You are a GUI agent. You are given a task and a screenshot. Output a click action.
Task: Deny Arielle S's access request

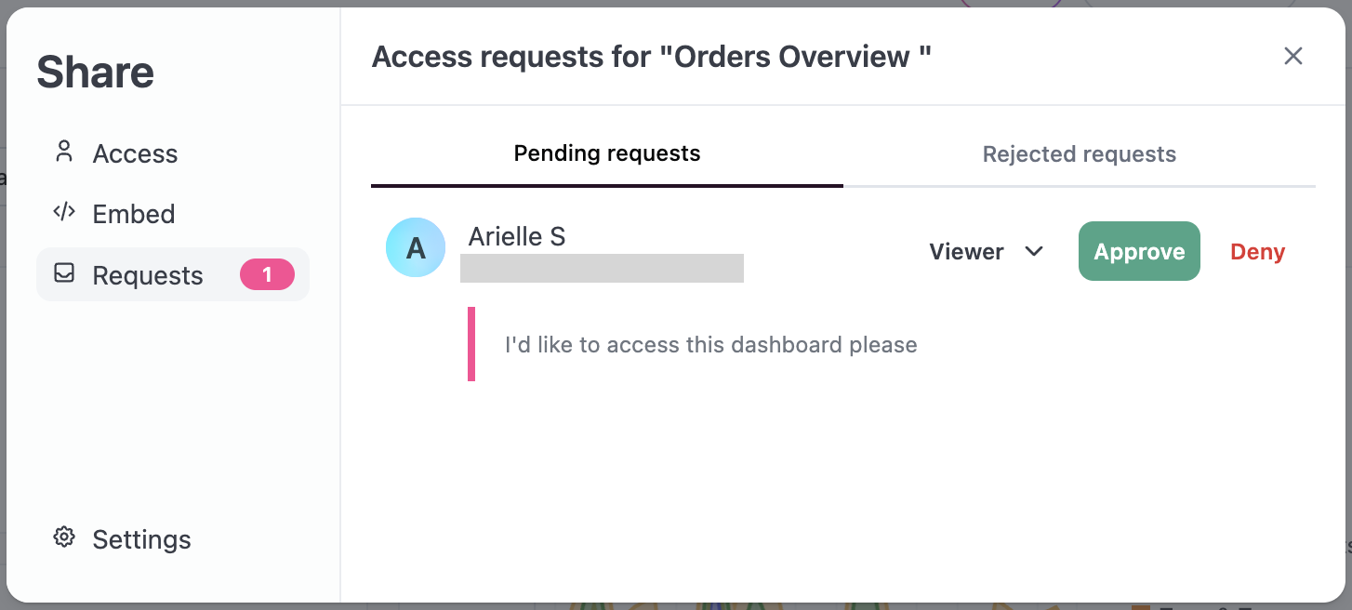pos(1257,252)
